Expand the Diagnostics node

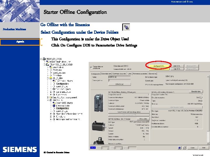pos(51,95)
